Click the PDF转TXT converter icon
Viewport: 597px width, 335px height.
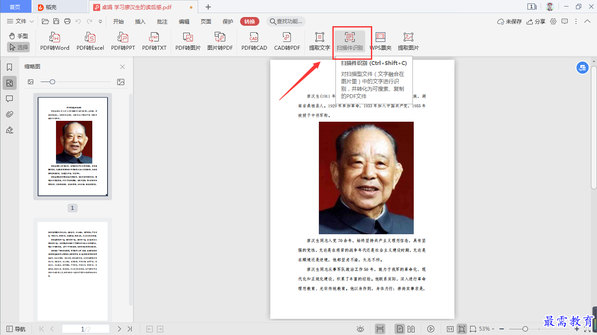point(154,42)
